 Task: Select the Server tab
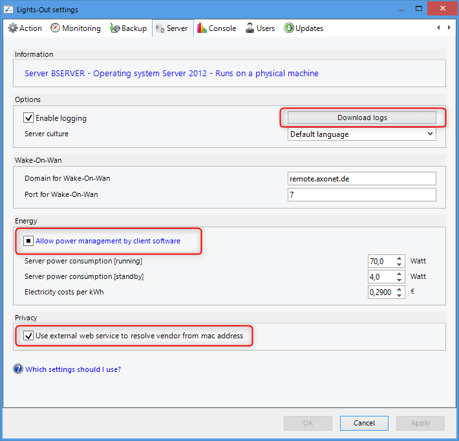click(x=173, y=28)
